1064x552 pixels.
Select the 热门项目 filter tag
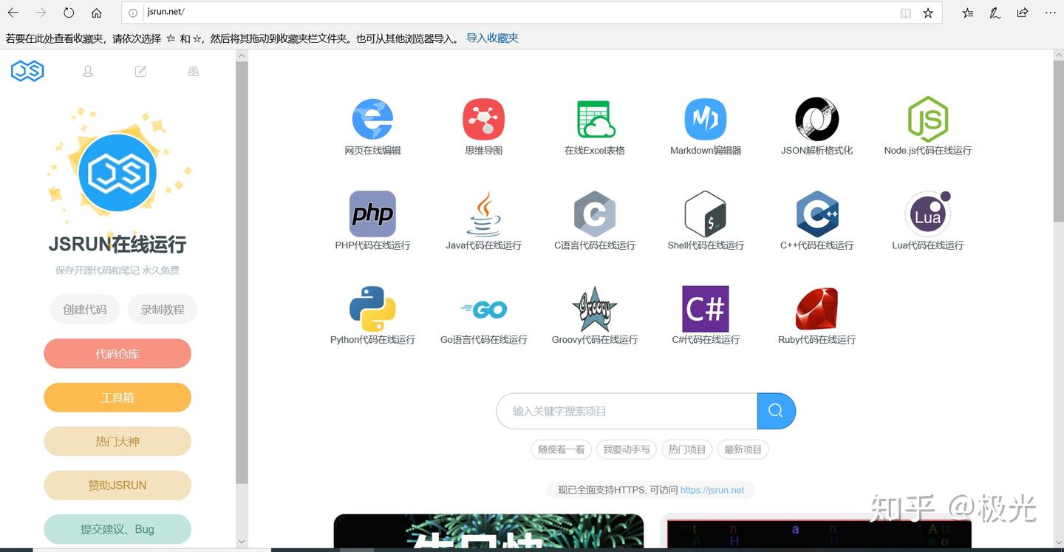[x=687, y=449]
